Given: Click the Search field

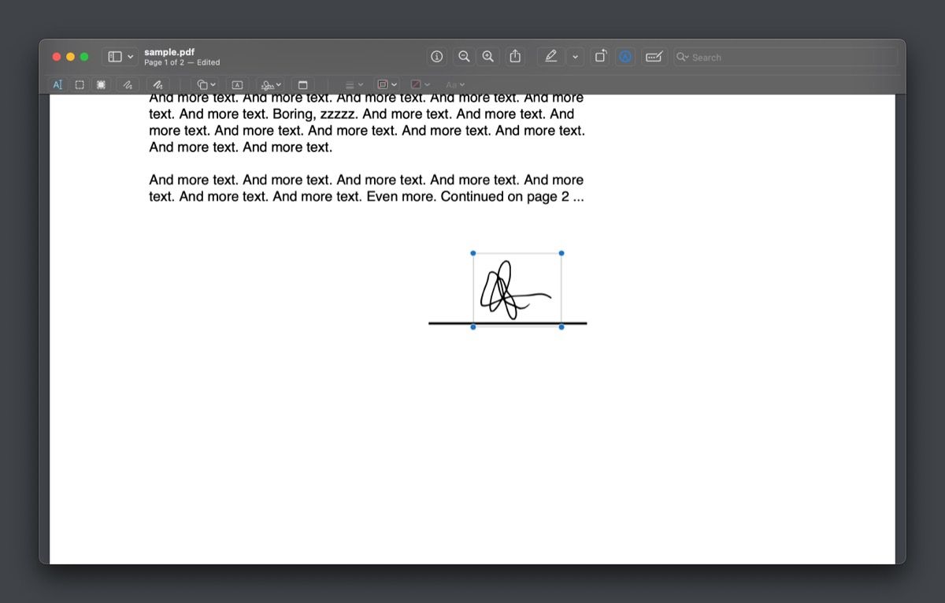Looking at the screenshot, I should [x=785, y=57].
